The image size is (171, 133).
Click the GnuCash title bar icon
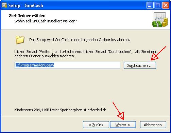click(x=4, y=5)
